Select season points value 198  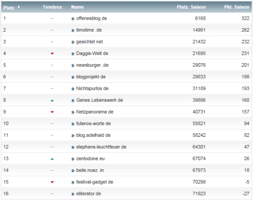(x=245, y=77)
